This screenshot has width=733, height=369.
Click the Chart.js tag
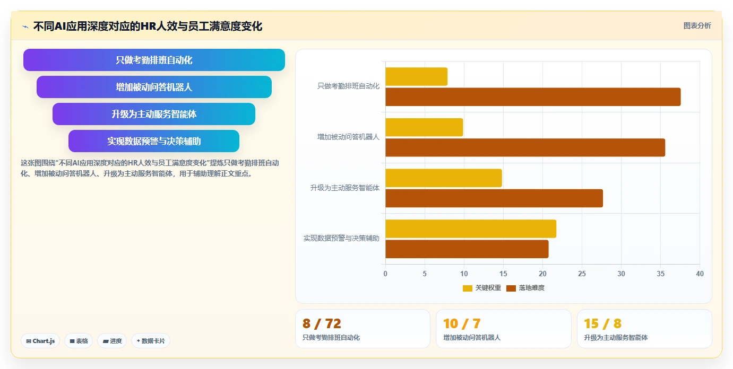(x=40, y=341)
